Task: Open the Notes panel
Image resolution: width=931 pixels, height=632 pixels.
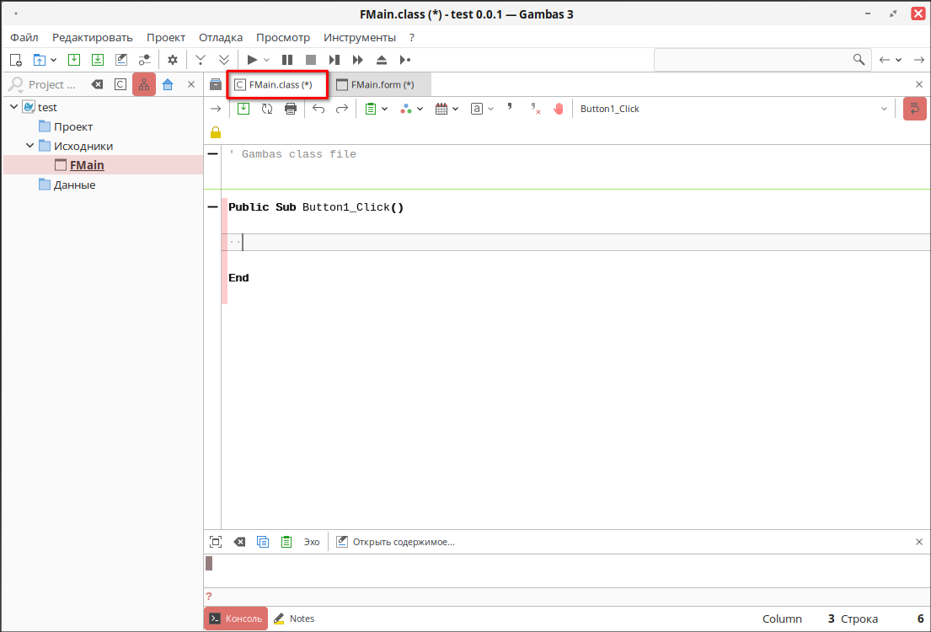Action: (294, 619)
